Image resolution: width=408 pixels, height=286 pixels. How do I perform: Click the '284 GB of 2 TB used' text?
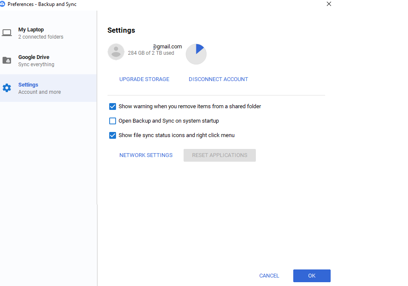click(x=151, y=53)
